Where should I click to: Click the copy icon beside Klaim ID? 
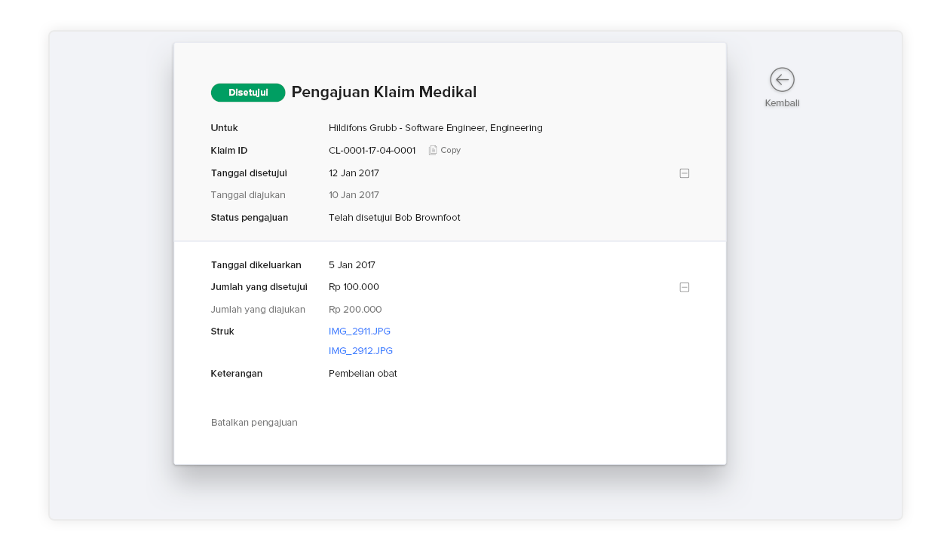point(433,151)
